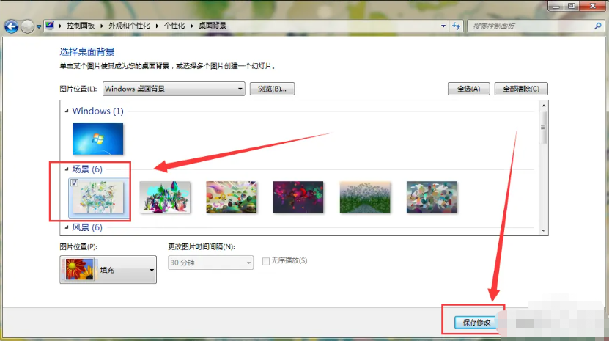Click 桌面背景 breadcrumb in address bar
This screenshot has height=341, width=609.
pyautogui.click(x=213, y=26)
